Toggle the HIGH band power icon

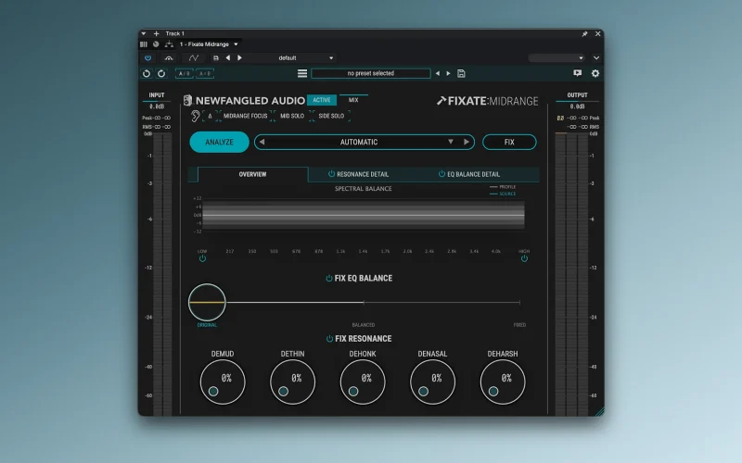[x=524, y=259]
